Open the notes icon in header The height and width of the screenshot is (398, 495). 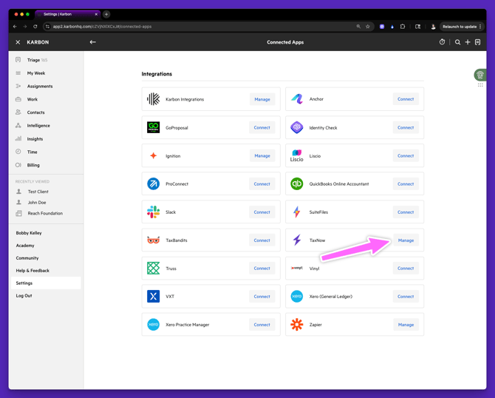[x=477, y=42]
